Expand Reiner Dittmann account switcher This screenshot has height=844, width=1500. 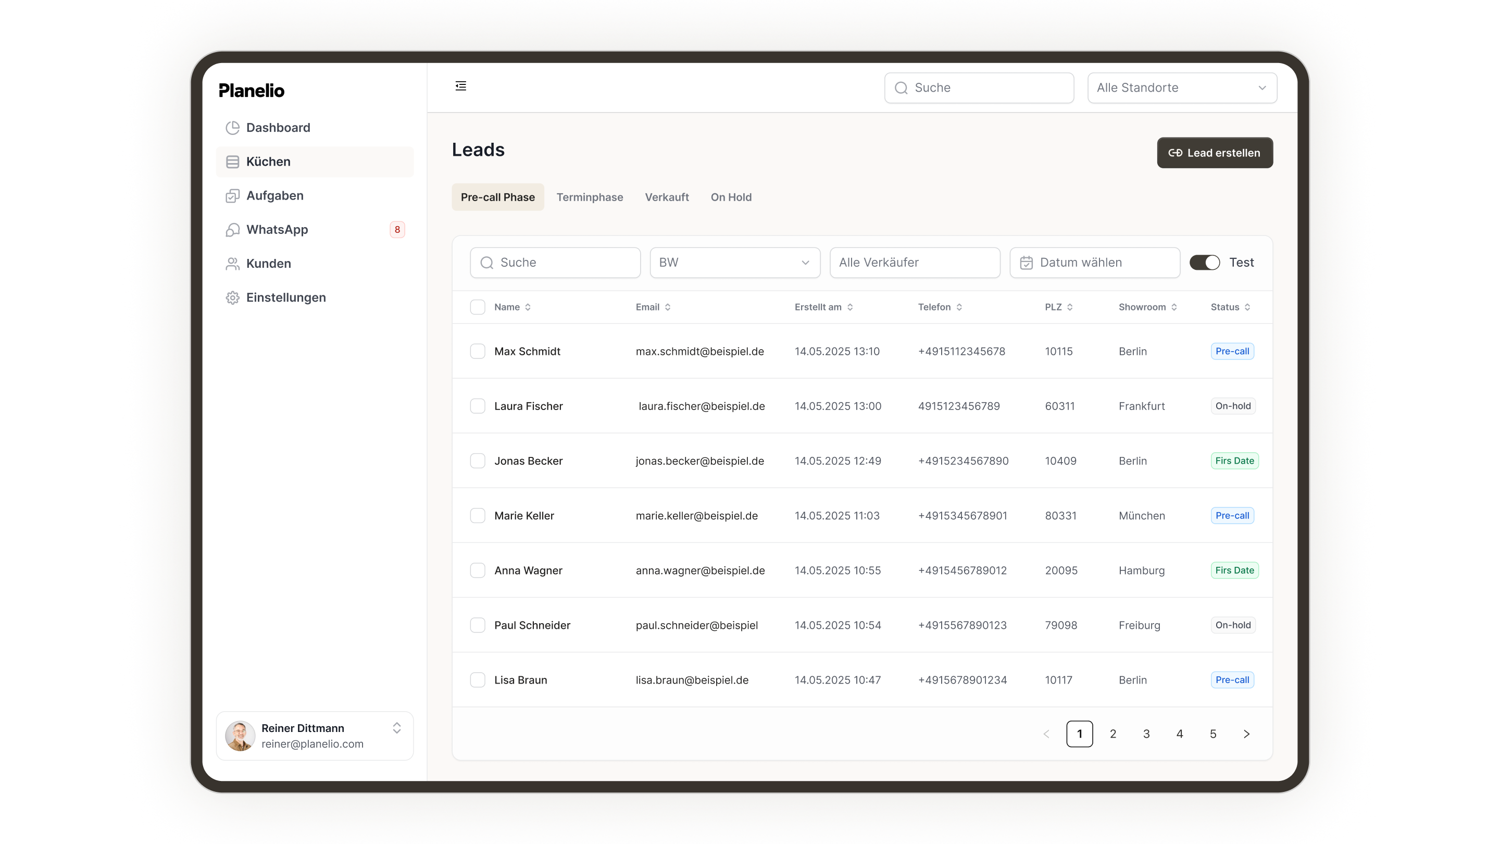point(396,728)
